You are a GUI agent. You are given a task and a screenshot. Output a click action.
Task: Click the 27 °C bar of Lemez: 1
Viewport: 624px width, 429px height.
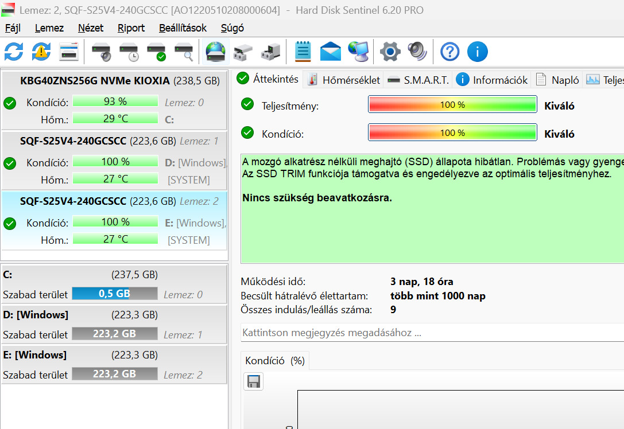pyautogui.click(x=115, y=178)
